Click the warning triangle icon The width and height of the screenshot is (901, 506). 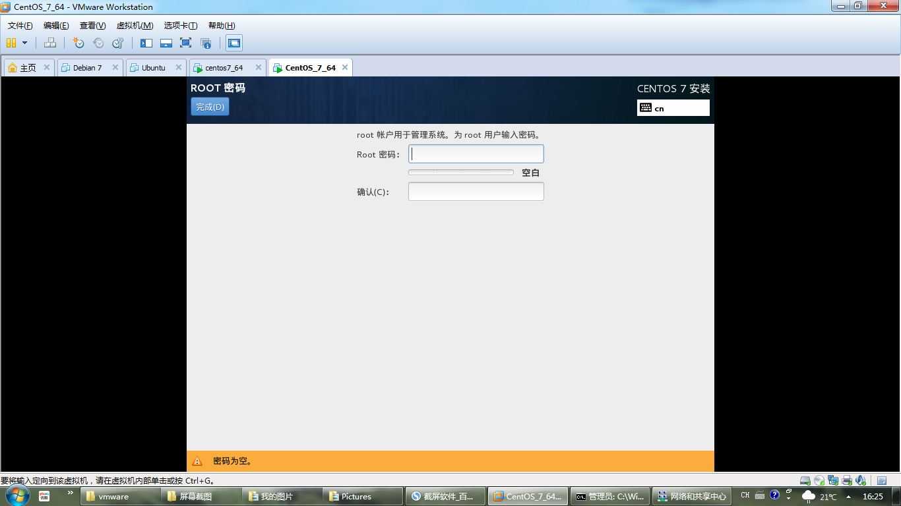[197, 461]
